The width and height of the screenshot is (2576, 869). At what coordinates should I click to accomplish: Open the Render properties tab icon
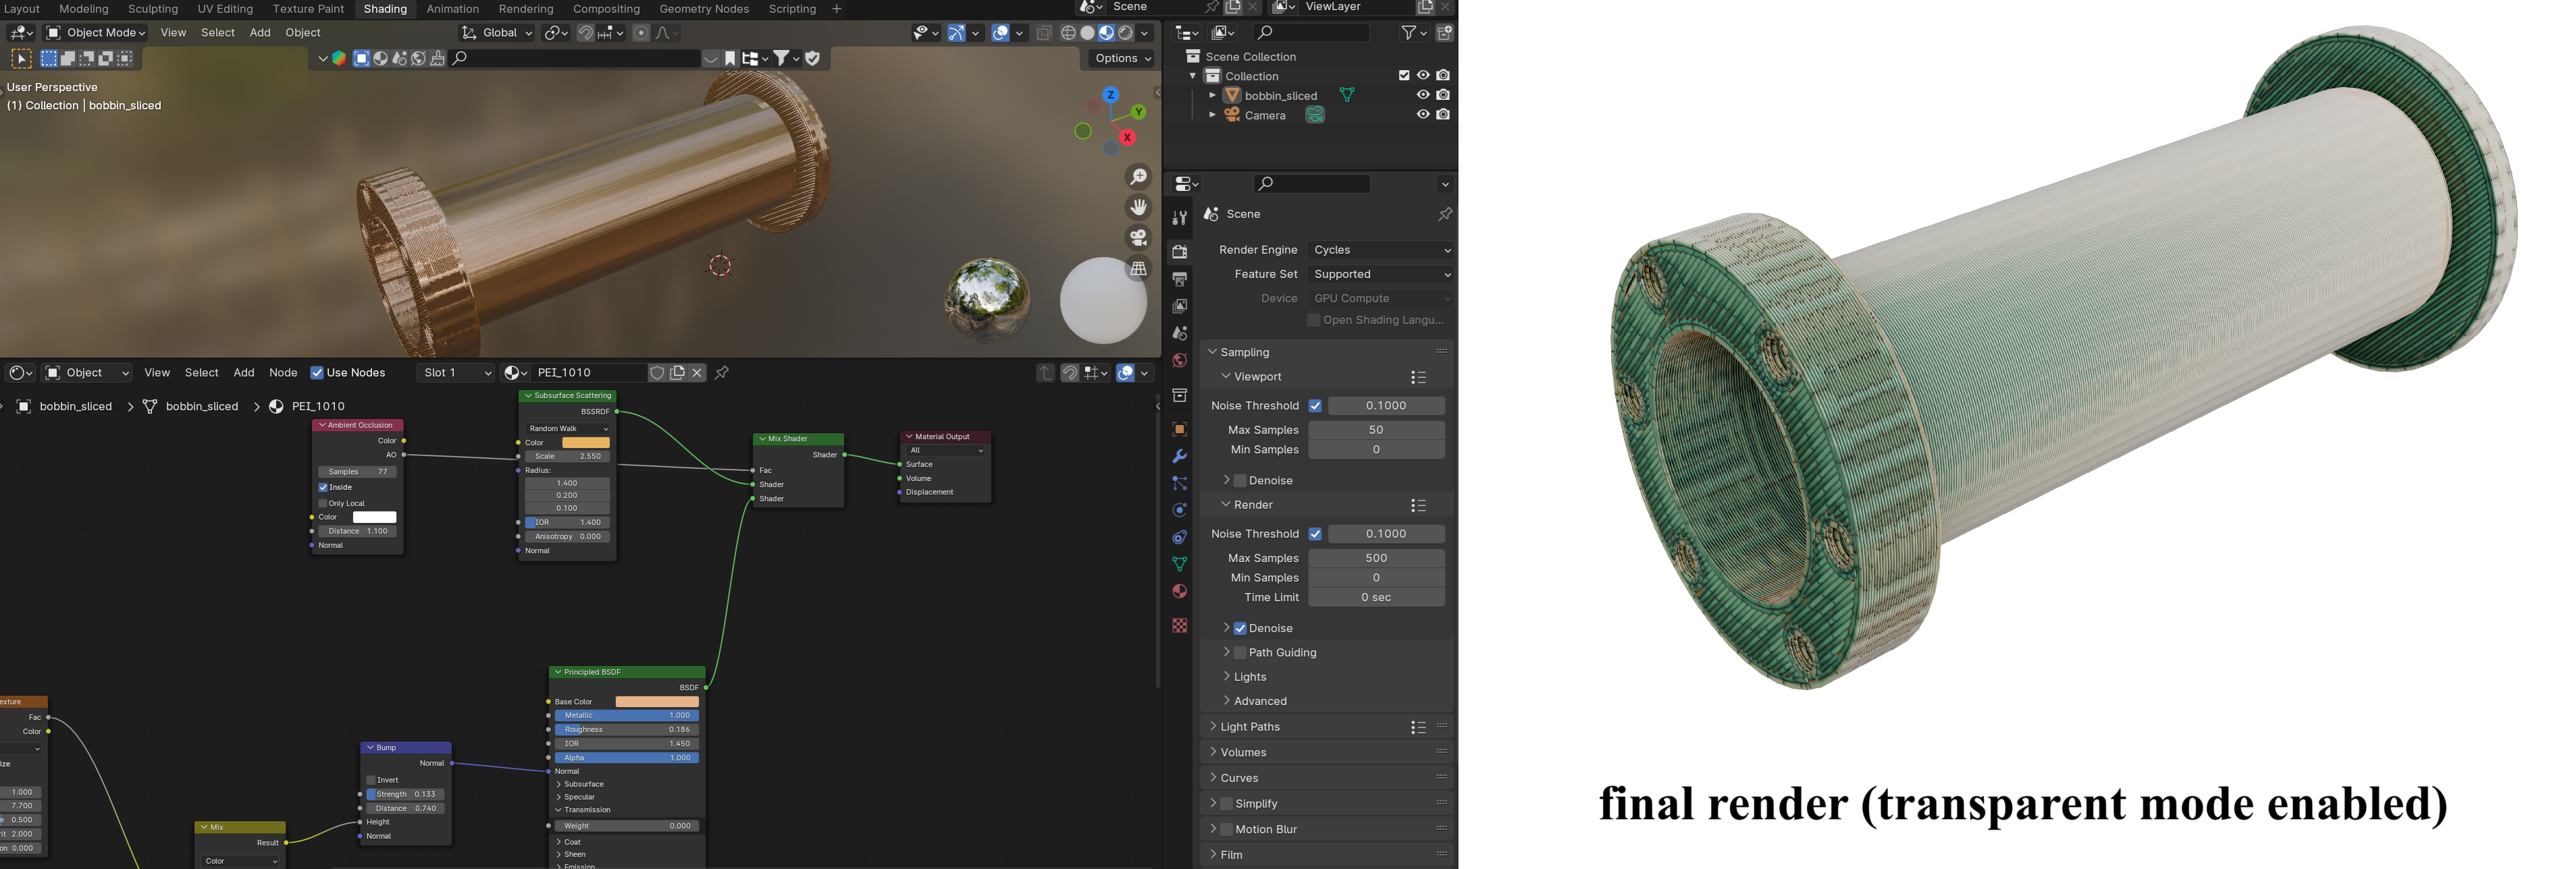(1180, 252)
